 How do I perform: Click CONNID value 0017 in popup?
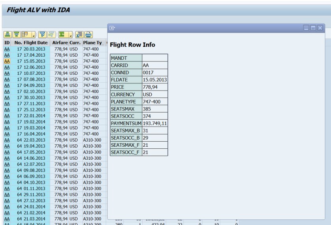click(x=155, y=72)
